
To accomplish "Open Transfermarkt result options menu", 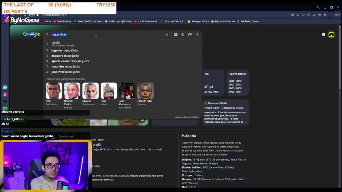I will tap(107, 140).
